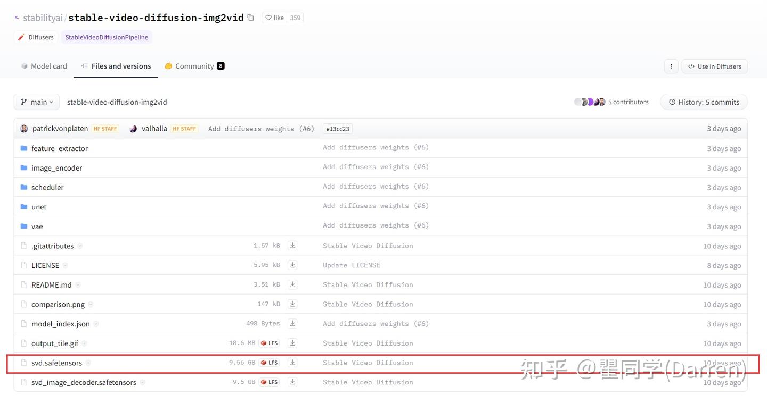Viewport: 767px width, 403px height.
Task: Open the stabilityai organization link
Action: (43, 18)
